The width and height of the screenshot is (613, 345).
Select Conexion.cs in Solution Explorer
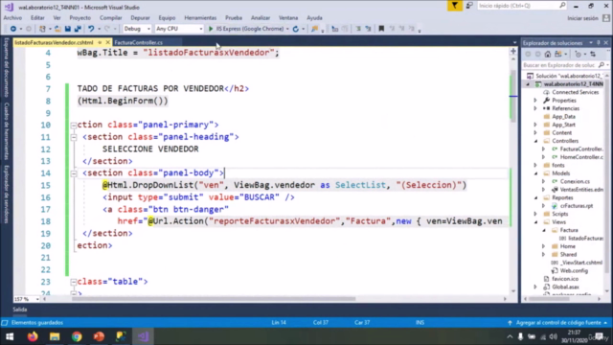click(575, 181)
